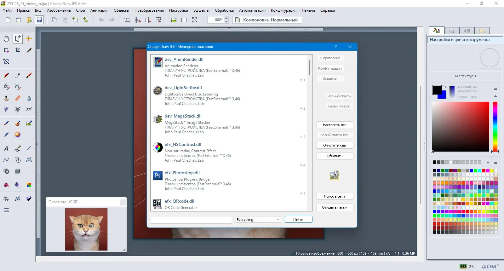The image size is (504, 271).
Task: Open the Справка menu in menu bar
Action: pyautogui.click(x=328, y=10)
